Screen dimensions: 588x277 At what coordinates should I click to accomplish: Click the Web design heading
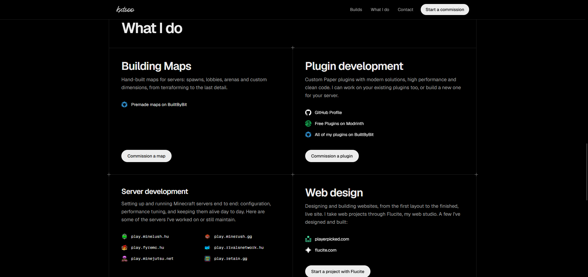334,193
